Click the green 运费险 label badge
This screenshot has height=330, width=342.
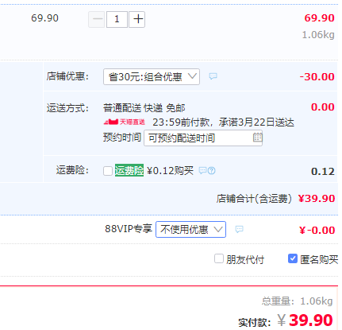click(129, 170)
